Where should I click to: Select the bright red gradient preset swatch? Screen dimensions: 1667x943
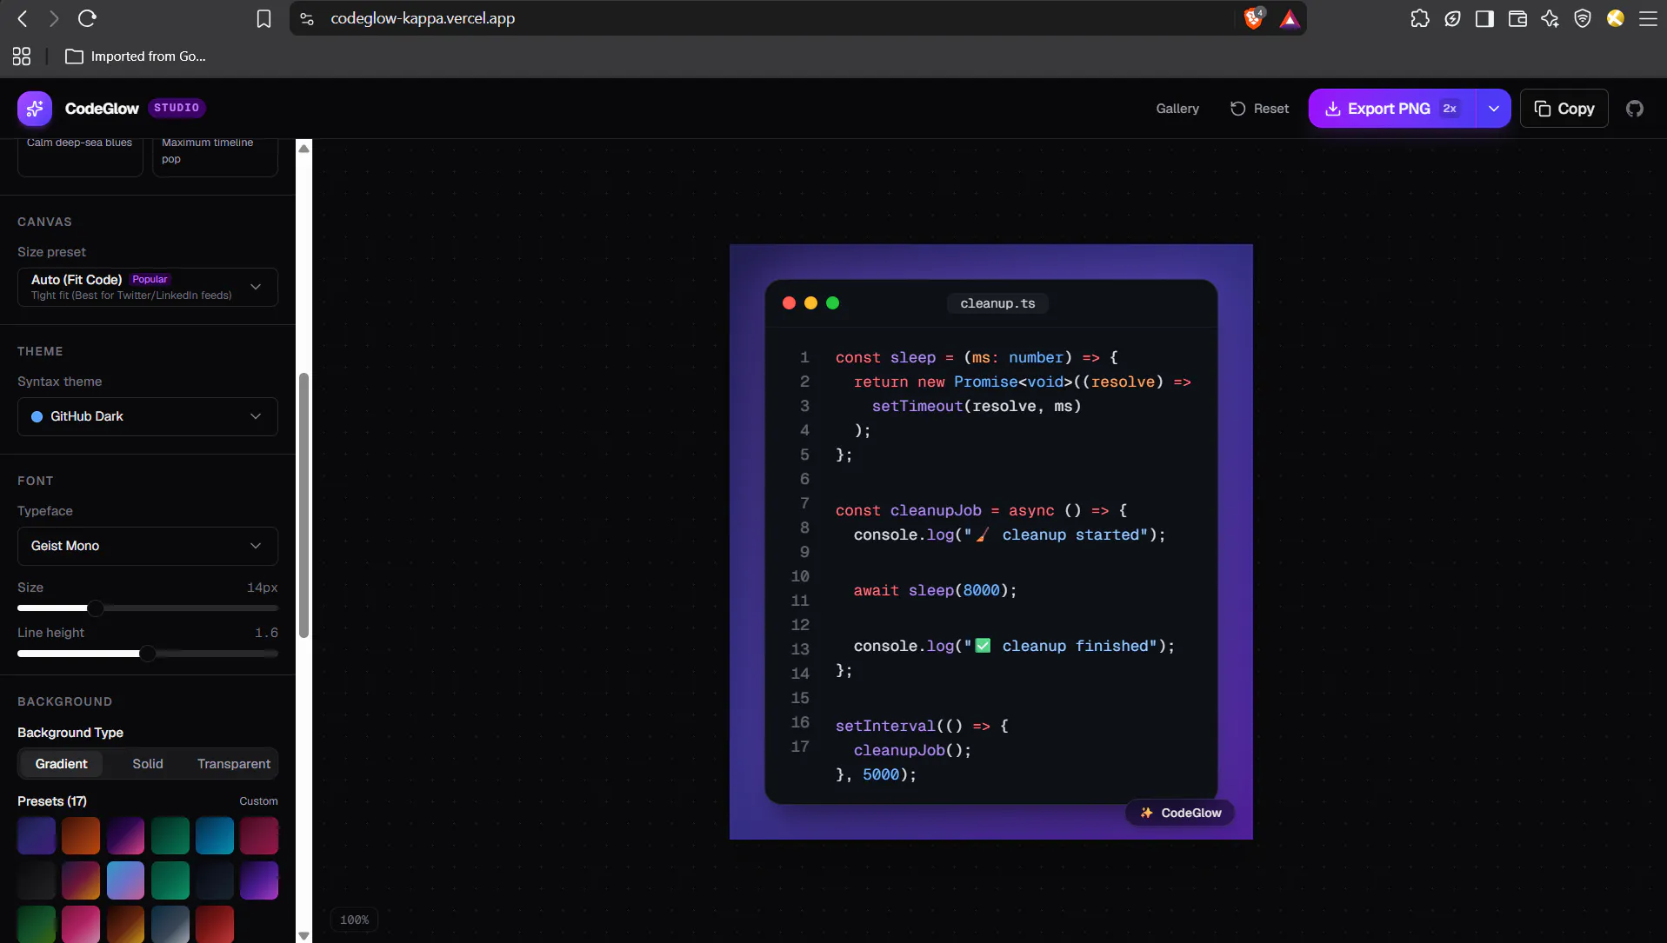point(215,925)
